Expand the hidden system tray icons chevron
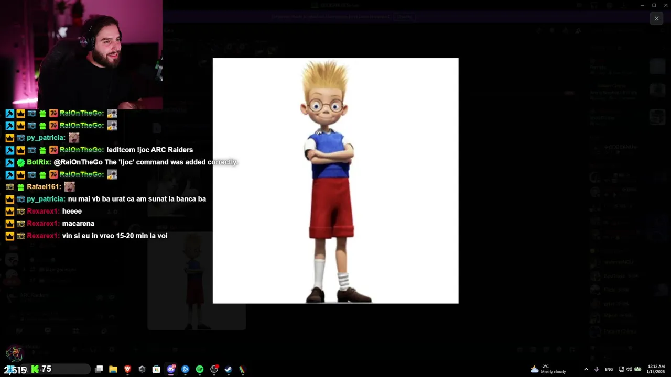Viewport: 671px width, 377px height. click(x=586, y=369)
